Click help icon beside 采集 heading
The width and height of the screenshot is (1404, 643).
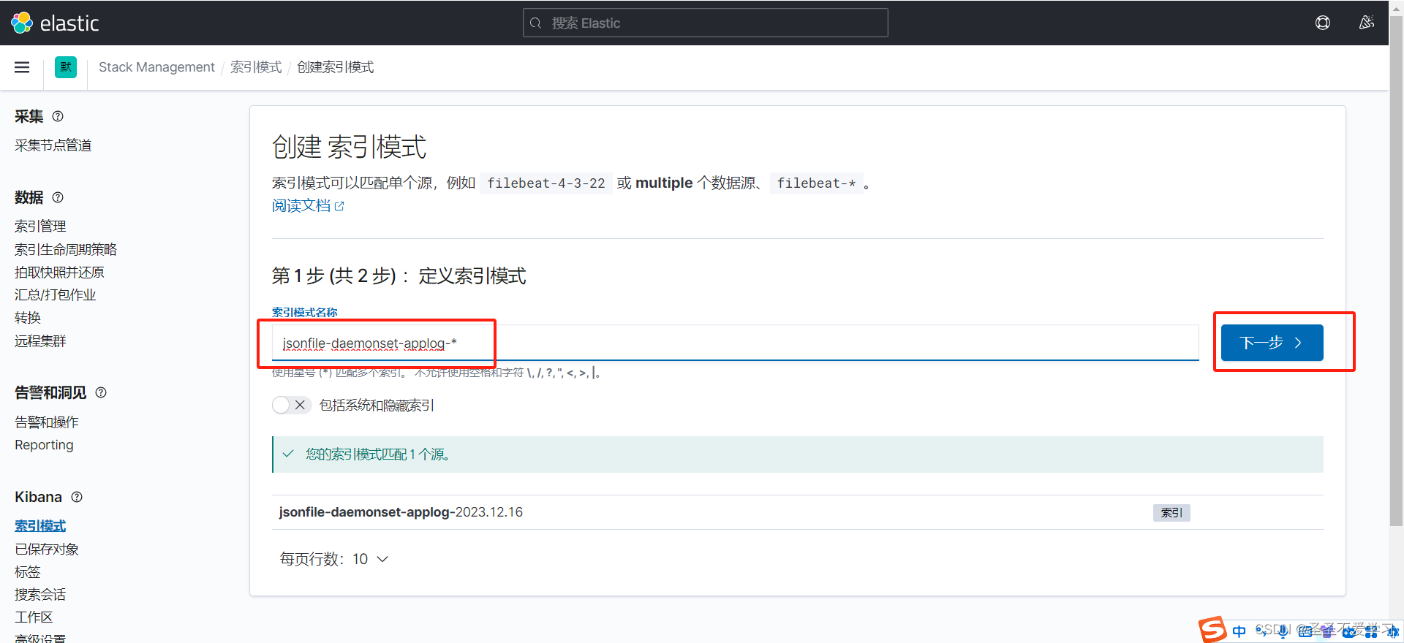(x=58, y=116)
